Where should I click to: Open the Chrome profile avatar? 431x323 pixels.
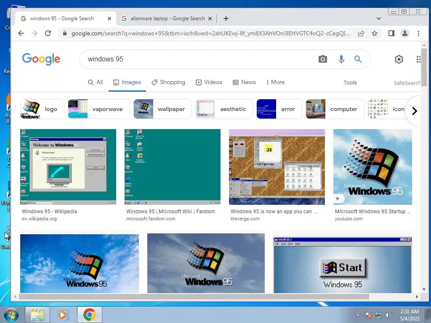(405, 34)
